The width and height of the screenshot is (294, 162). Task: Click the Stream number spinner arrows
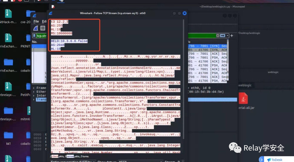pos(183,161)
